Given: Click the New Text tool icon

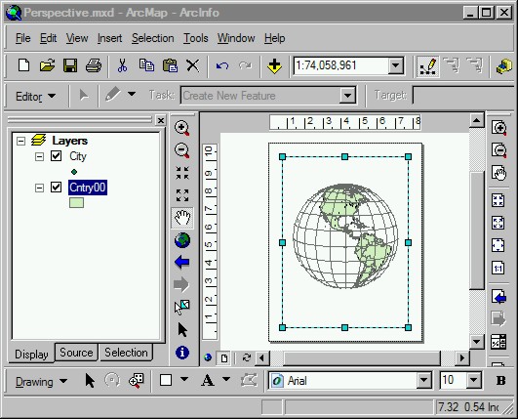Looking at the screenshot, I should tap(208, 380).
